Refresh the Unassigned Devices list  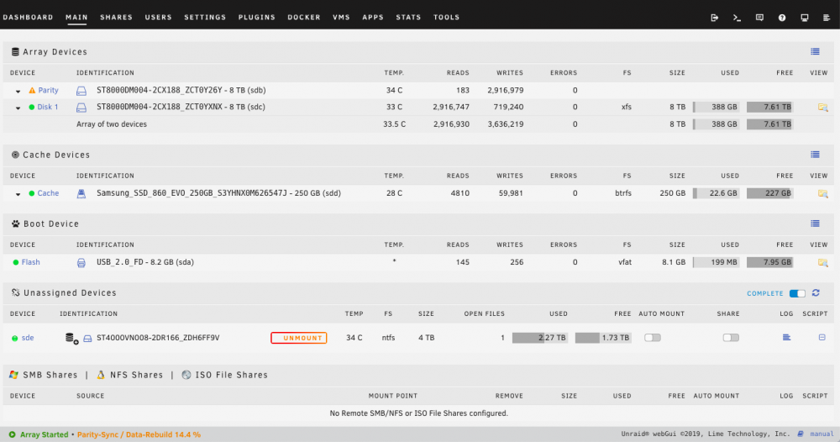click(816, 292)
